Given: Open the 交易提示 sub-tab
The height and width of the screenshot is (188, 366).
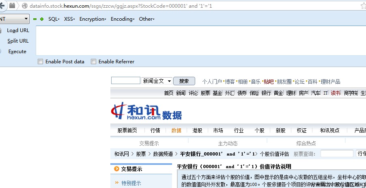Looking at the screenshot, I should 149,143.
